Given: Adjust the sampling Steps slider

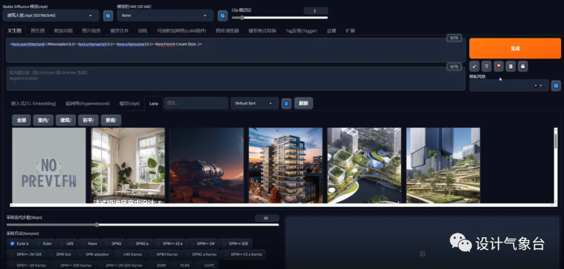Looking at the screenshot, I should coord(143,225).
